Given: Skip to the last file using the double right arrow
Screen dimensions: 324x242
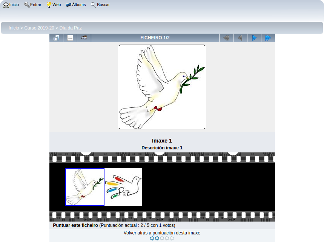Looking at the screenshot, I should [268, 38].
